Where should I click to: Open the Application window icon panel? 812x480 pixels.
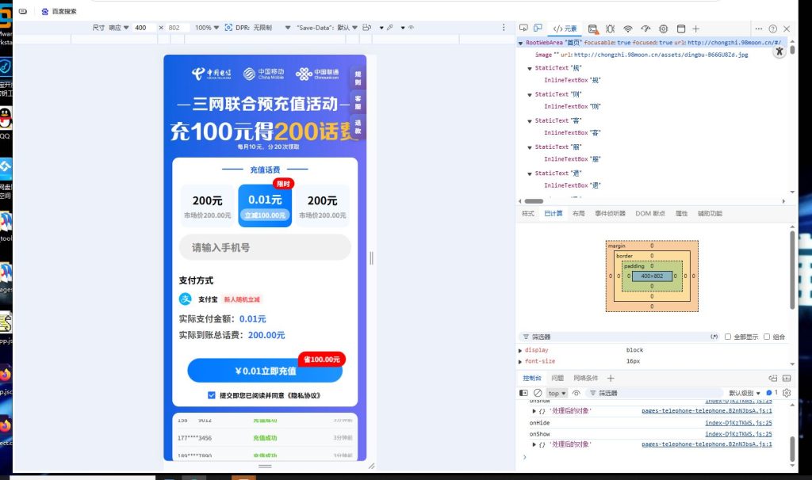681,29
